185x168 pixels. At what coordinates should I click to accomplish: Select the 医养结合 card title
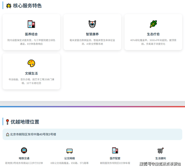[x=31, y=34]
